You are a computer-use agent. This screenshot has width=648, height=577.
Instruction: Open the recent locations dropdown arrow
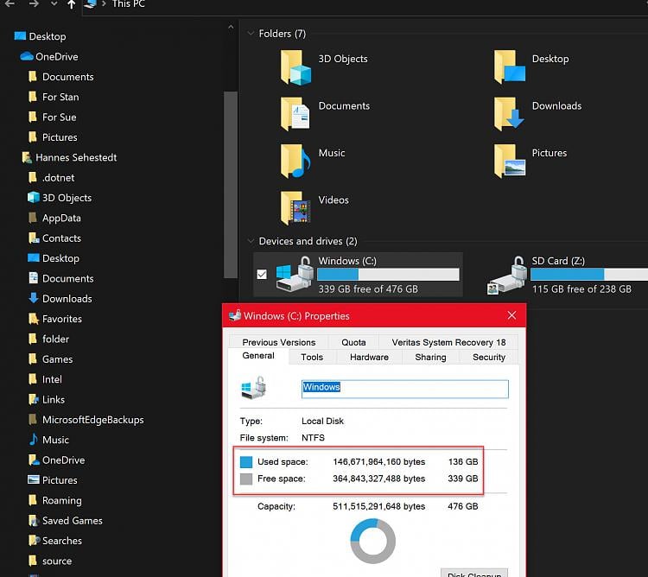pyautogui.click(x=54, y=4)
